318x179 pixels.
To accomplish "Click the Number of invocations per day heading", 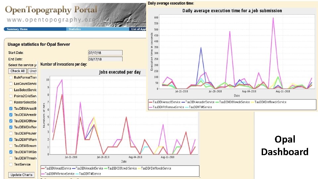I will coord(64,64).
